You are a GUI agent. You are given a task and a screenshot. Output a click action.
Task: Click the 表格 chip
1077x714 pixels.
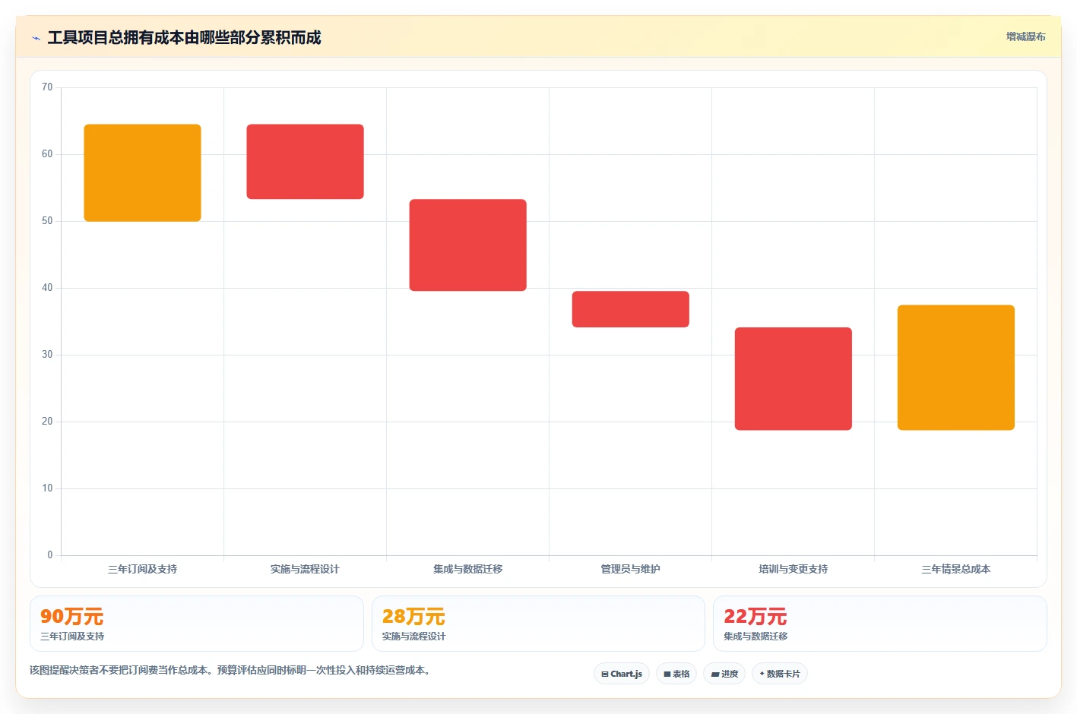coord(676,674)
